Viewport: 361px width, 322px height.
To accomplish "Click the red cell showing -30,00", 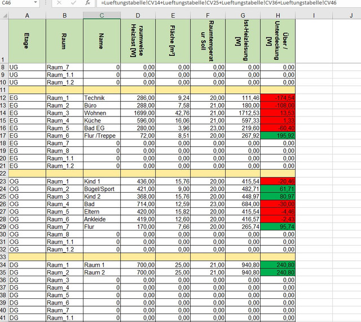I will tap(278, 204).
